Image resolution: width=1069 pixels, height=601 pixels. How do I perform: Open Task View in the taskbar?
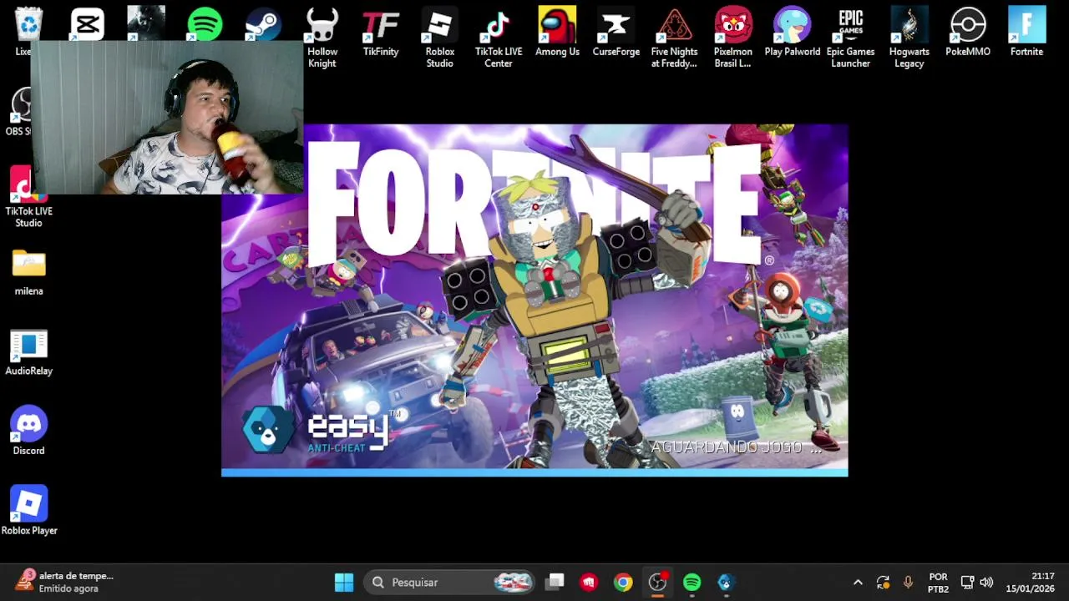coord(555,583)
